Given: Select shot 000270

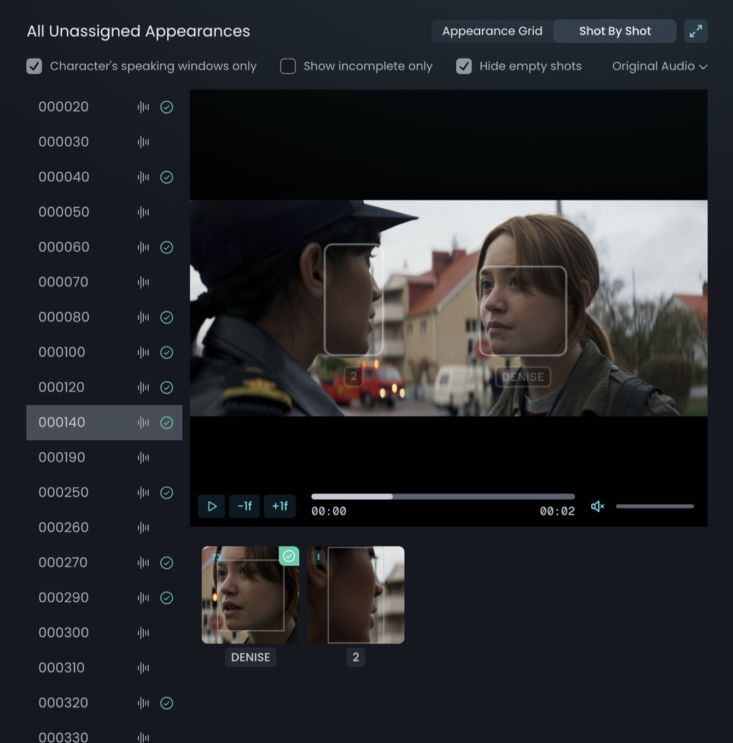Looking at the screenshot, I should pos(104,562).
